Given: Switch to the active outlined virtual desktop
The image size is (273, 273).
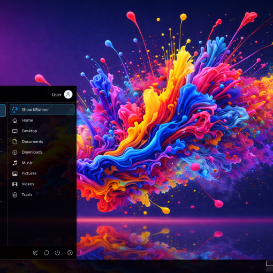Looking at the screenshot, I should (269, 263).
